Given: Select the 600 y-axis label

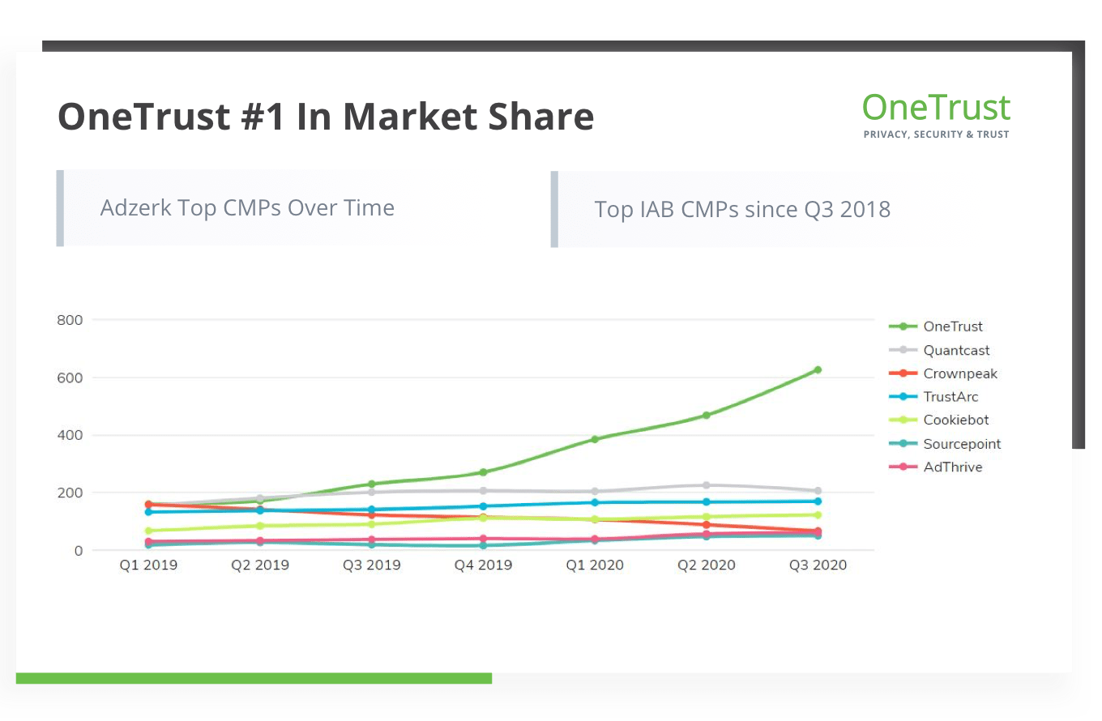Looking at the screenshot, I should pyautogui.click(x=70, y=378).
